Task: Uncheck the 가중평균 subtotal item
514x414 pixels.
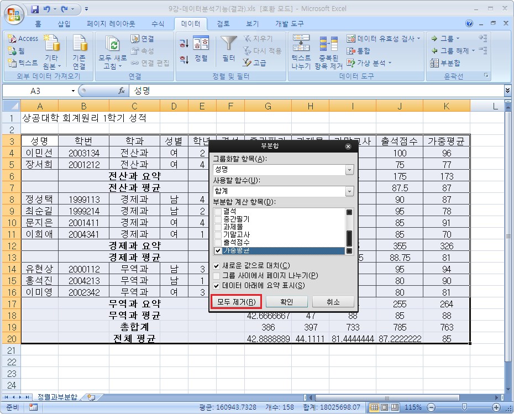Action: tap(218, 251)
